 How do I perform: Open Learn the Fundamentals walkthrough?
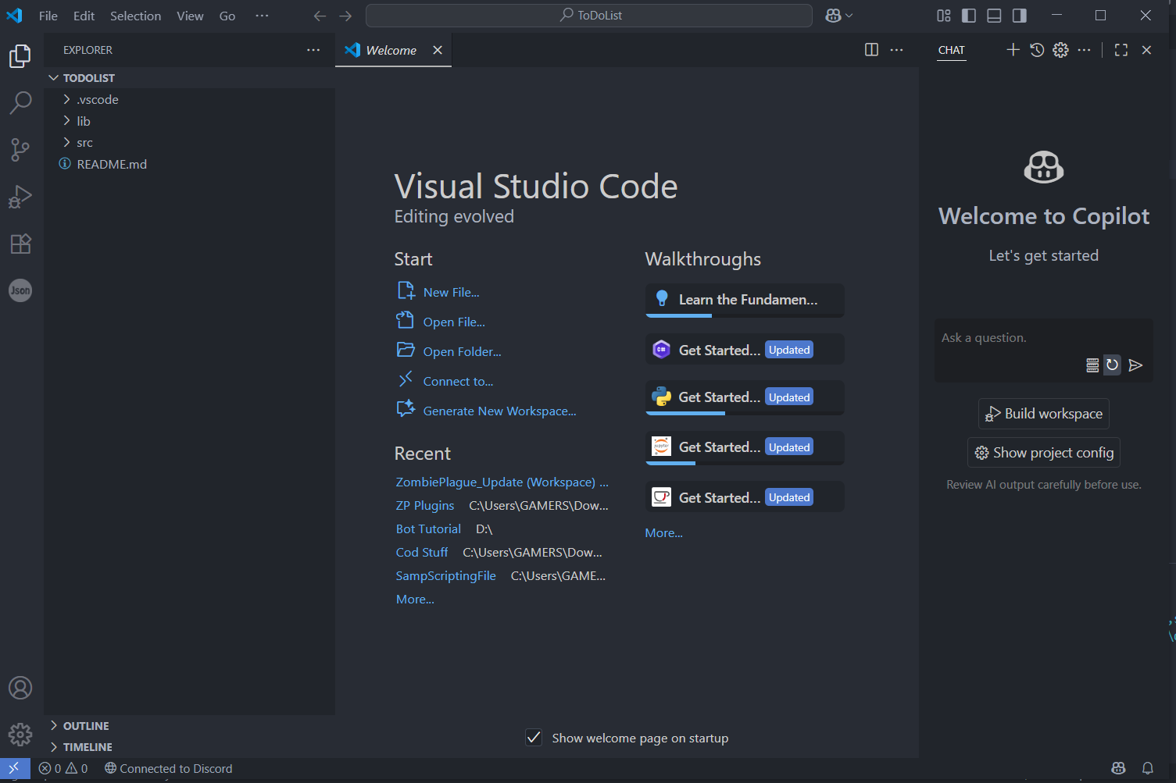click(x=745, y=301)
